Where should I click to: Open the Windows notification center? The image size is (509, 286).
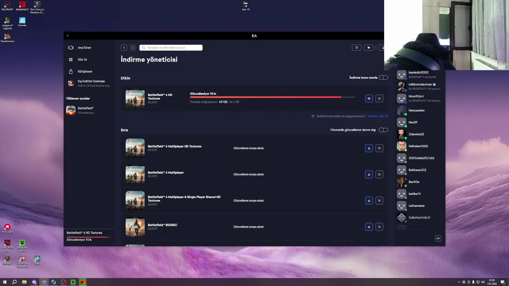point(503,282)
